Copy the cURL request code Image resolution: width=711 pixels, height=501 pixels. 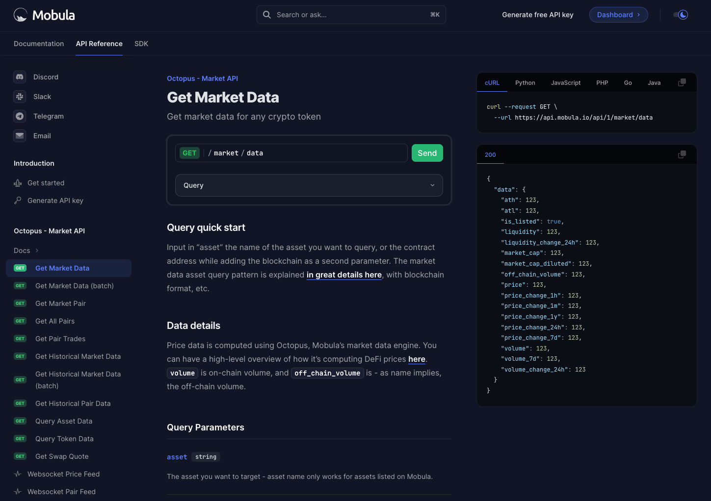682,82
